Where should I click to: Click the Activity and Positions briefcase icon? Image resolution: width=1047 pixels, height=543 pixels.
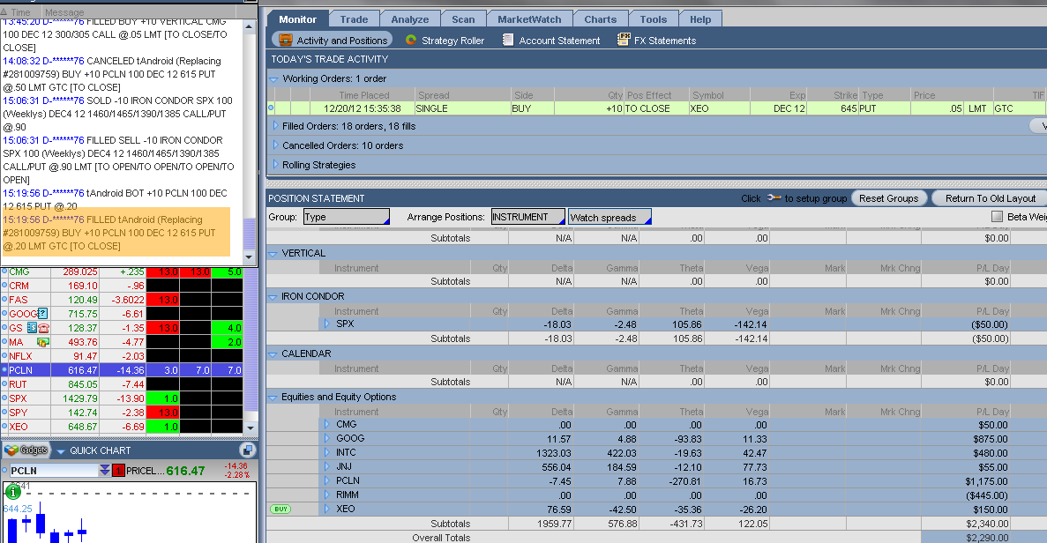click(286, 40)
